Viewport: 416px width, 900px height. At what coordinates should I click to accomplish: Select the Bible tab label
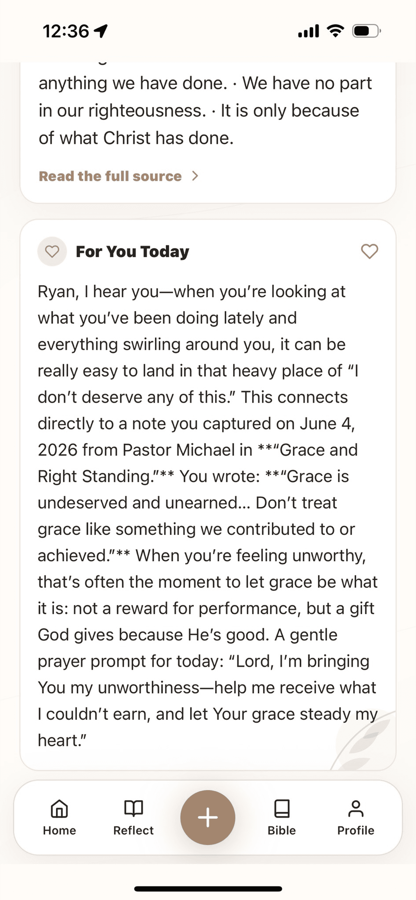click(282, 830)
